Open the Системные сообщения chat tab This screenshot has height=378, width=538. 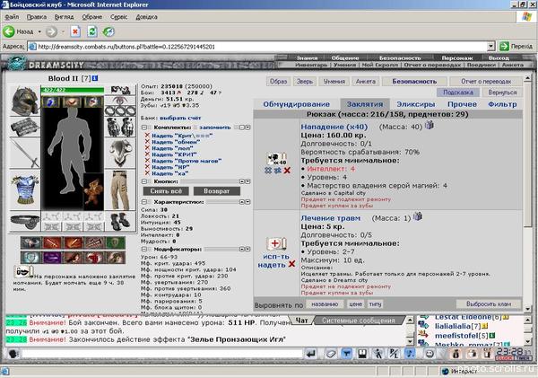point(359,321)
